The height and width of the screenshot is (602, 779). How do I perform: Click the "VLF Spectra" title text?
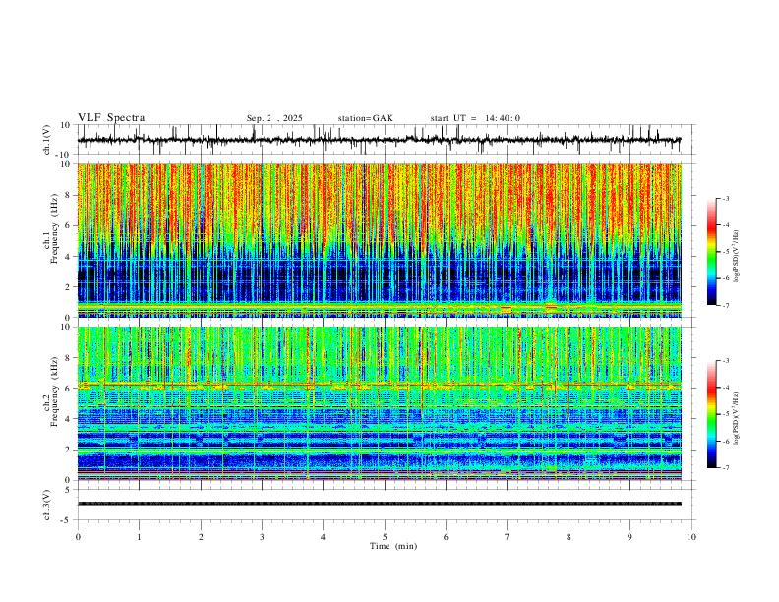coord(111,118)
